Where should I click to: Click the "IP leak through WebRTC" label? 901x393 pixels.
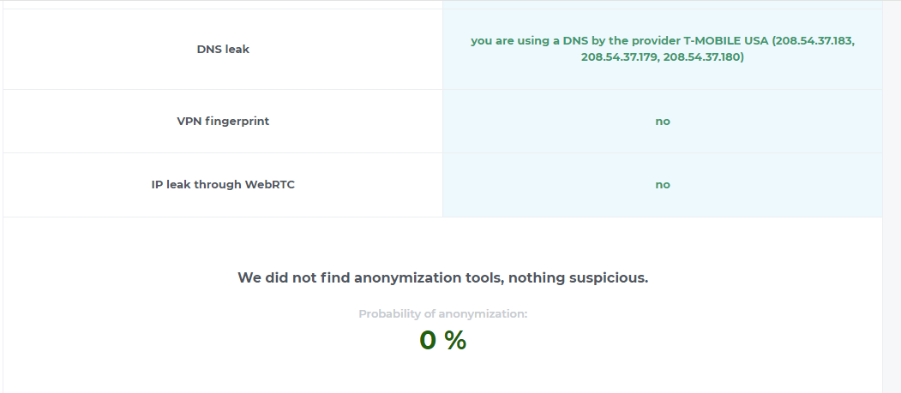223,184
